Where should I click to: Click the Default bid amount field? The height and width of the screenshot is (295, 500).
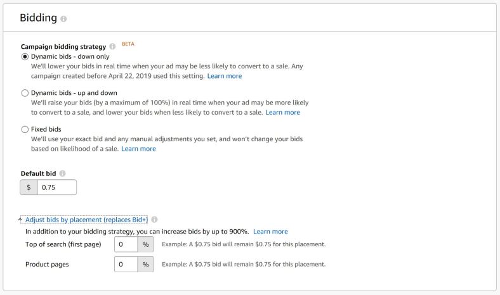[x=56, y=187]
